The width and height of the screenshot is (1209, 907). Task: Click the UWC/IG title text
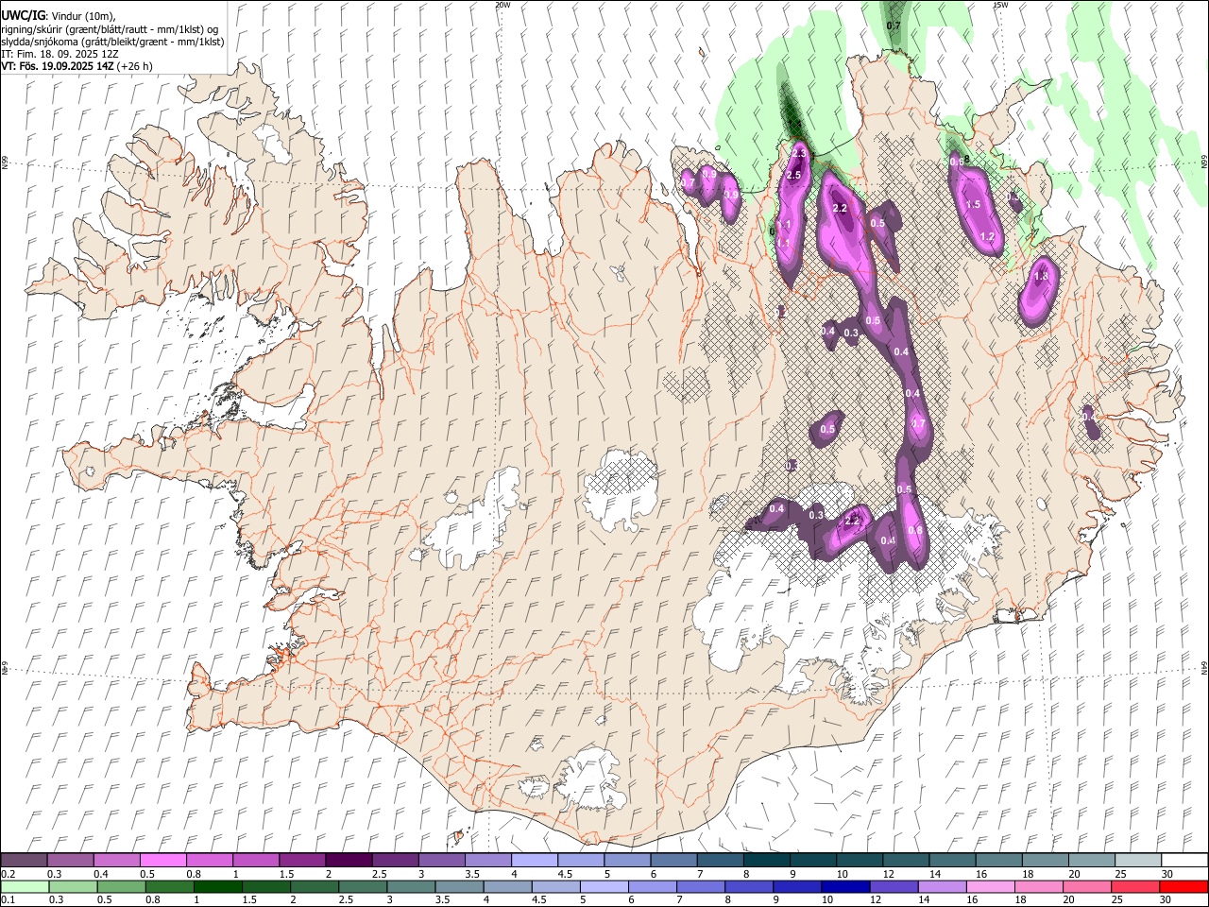coord(22,16)
